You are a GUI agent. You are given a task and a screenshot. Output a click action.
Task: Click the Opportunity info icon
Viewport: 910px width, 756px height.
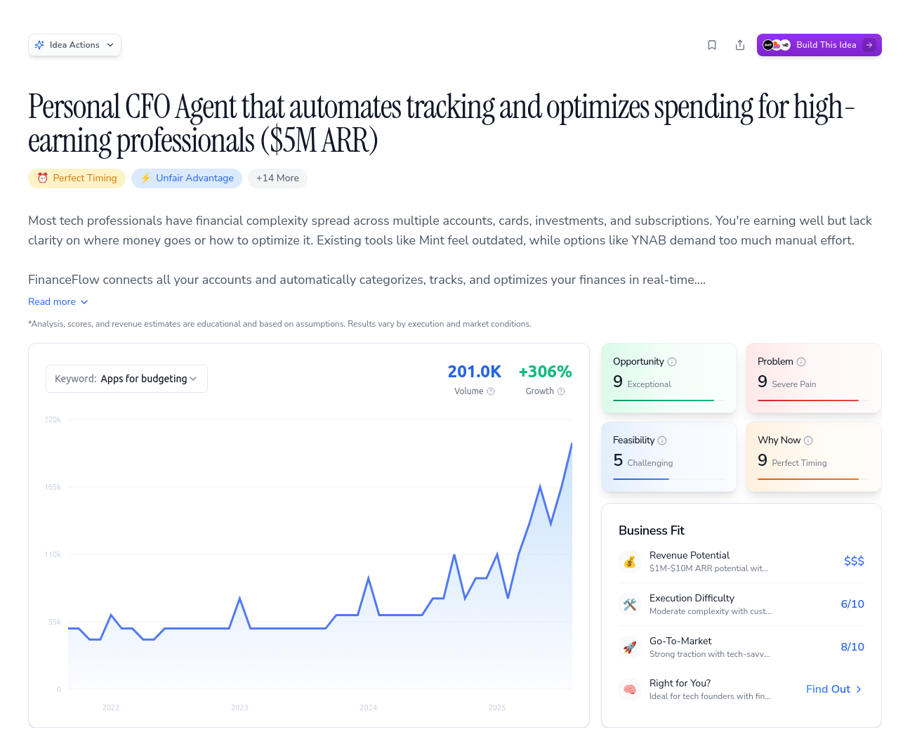[x=672, y=362]
